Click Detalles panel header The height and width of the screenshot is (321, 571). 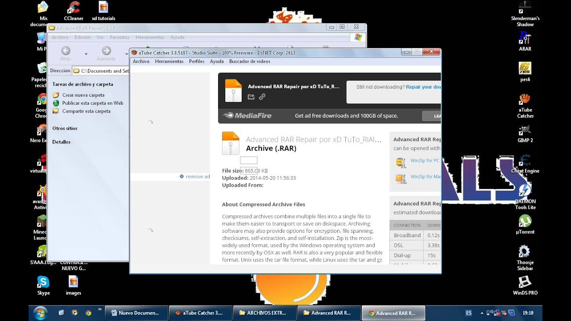pos(61,142)
